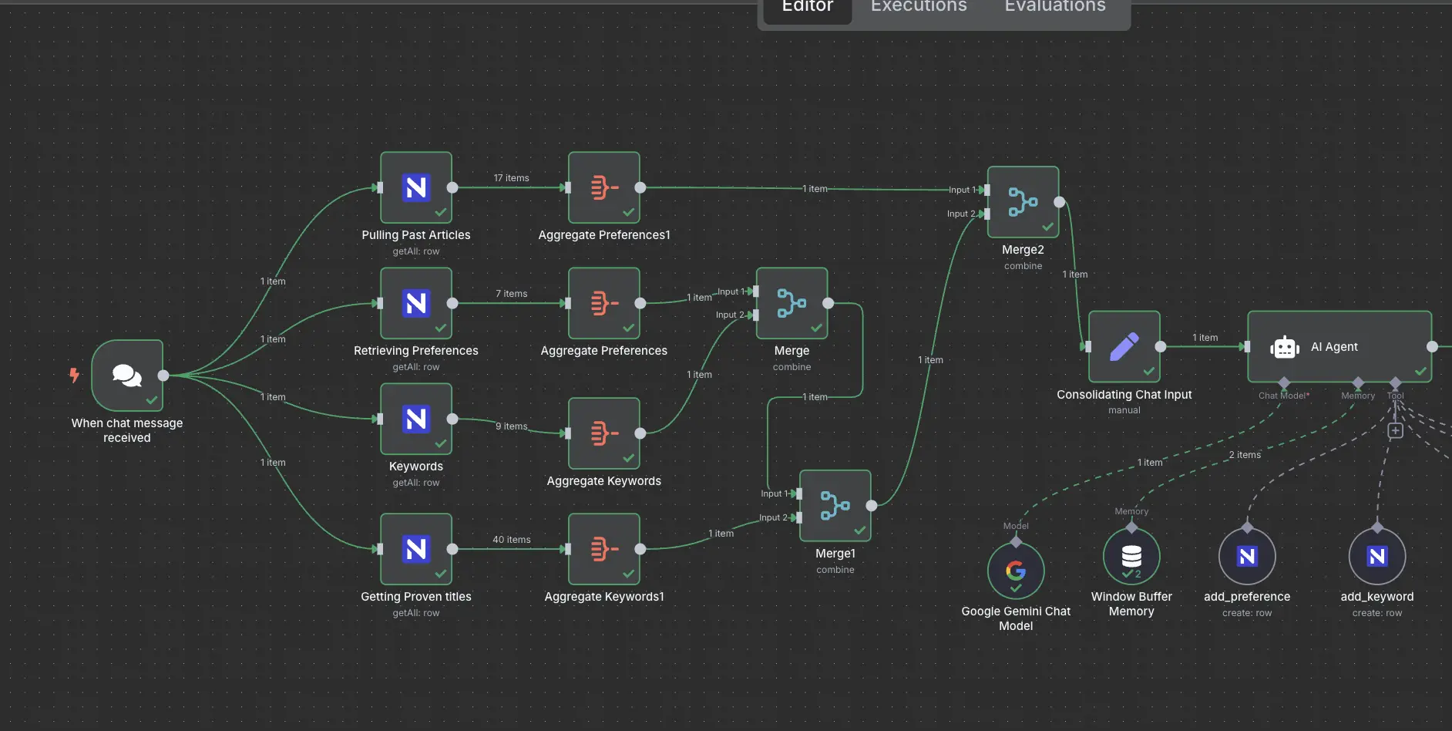1452x731 pixels.
Task: Click the Chat Model connector diamond on the AI Agent
Action: point(1283,383)
